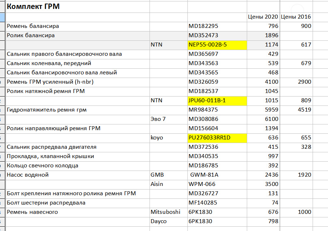Click 2016 price 655
The image size is (328, 231).
click(x=296, y=138)
